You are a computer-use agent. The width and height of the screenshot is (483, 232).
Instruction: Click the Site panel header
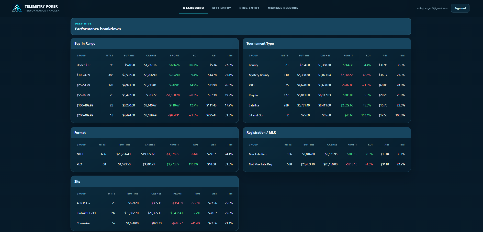(155, 181)
